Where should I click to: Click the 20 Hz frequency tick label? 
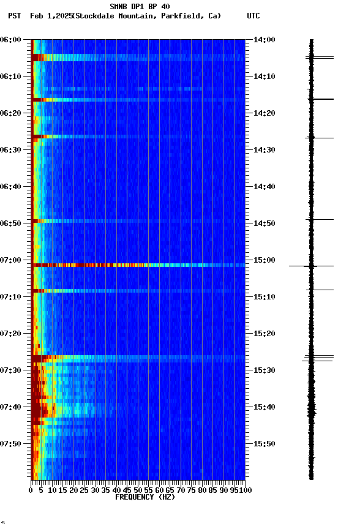point(73,490)
